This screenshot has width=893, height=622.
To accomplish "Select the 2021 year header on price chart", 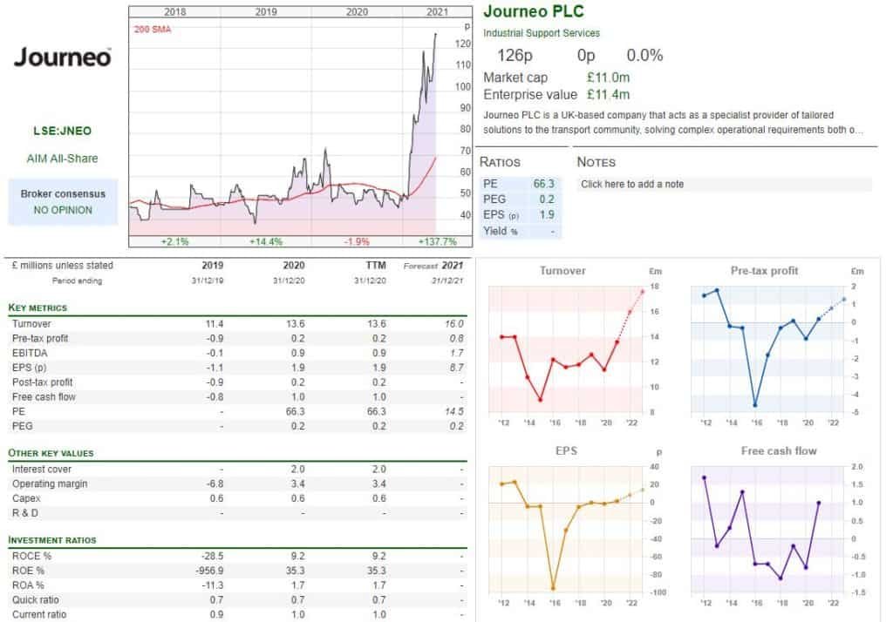I will coord(438,12).
